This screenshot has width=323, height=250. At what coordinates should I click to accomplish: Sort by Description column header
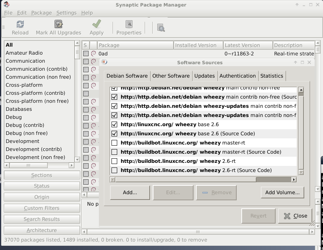[294, 45]
